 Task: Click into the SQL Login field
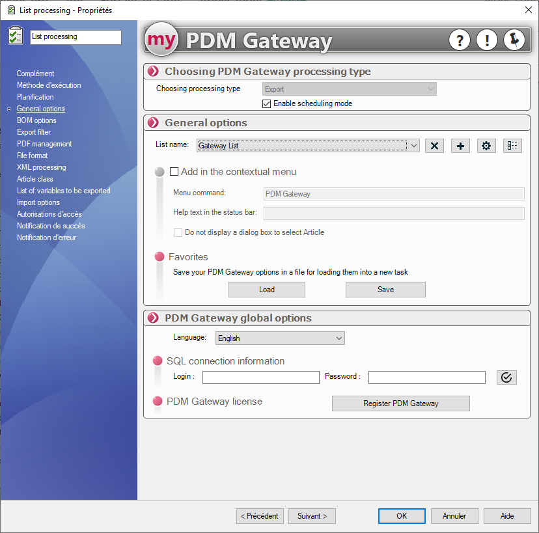(x=260, y=377)
